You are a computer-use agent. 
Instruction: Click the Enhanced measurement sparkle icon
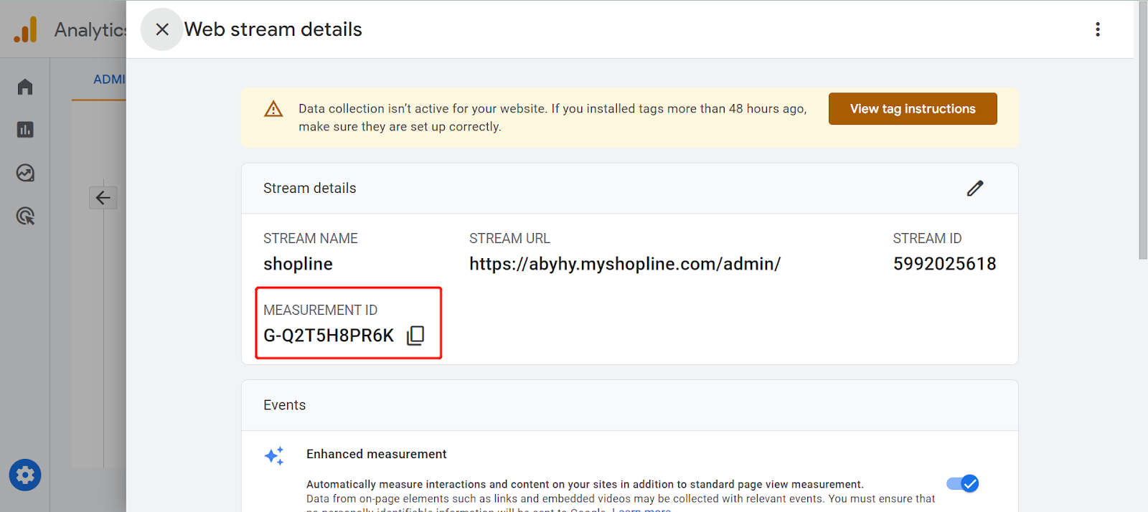click(x=274, y=455)
